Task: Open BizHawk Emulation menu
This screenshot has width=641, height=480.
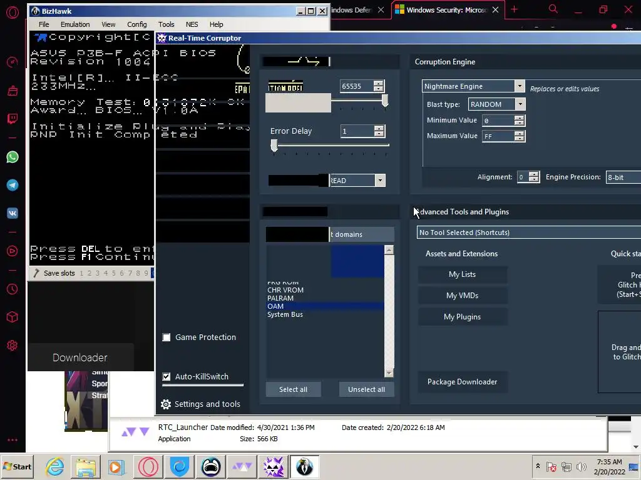Action: click(75, 24)
